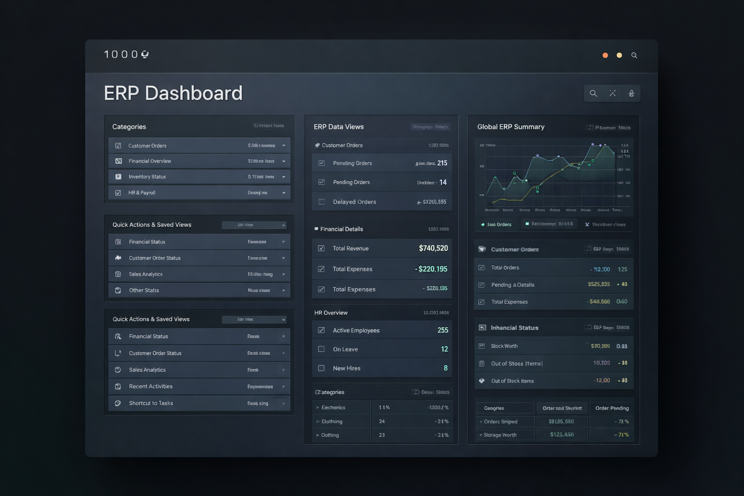744x496 pixels.
Task: Click the Shortcut to Tasks icon
Action: click(x=118, y=403)
